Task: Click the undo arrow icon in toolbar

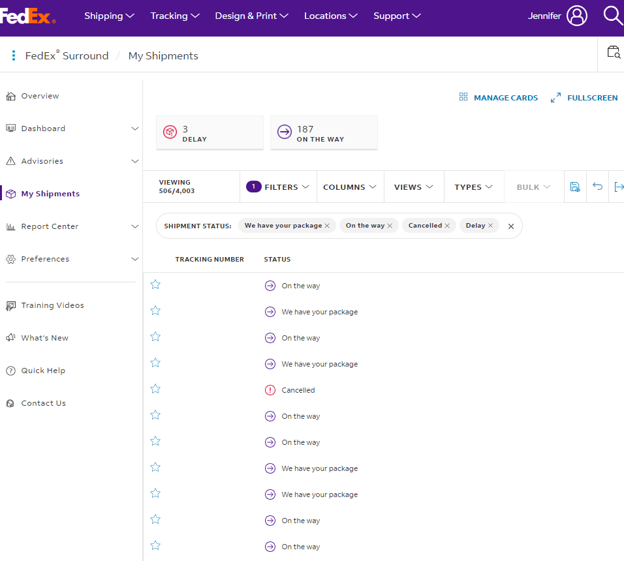Action: [x=597, y=186]
